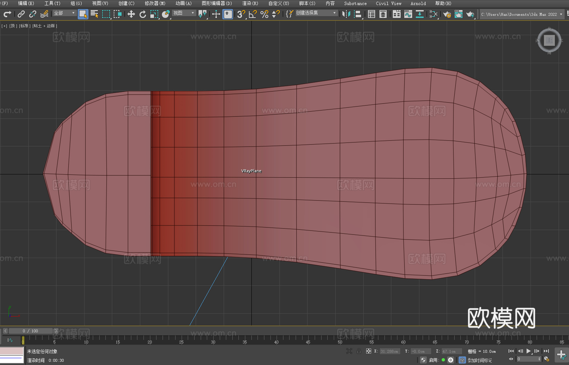Image resolution: width=569 pixels, height=365 pixels.
Task: Click the Bind to Space Warp icon
Action: click(x=44, y=14)
